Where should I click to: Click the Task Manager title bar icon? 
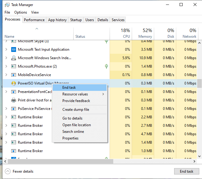pyautogui.click(x=7, y=5)
